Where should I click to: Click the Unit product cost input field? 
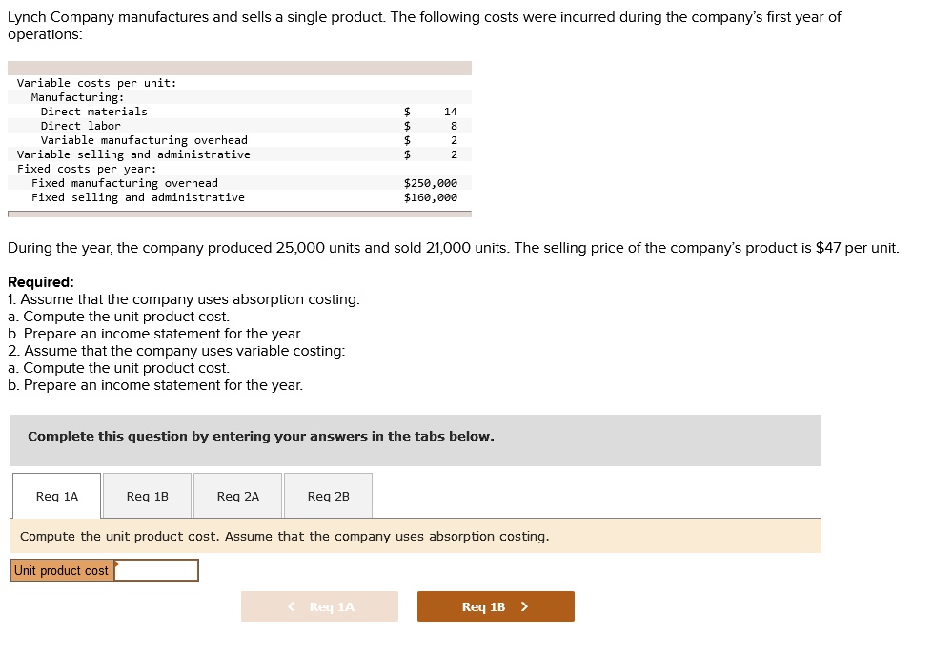pyautogui.click(x=157, y=569)
